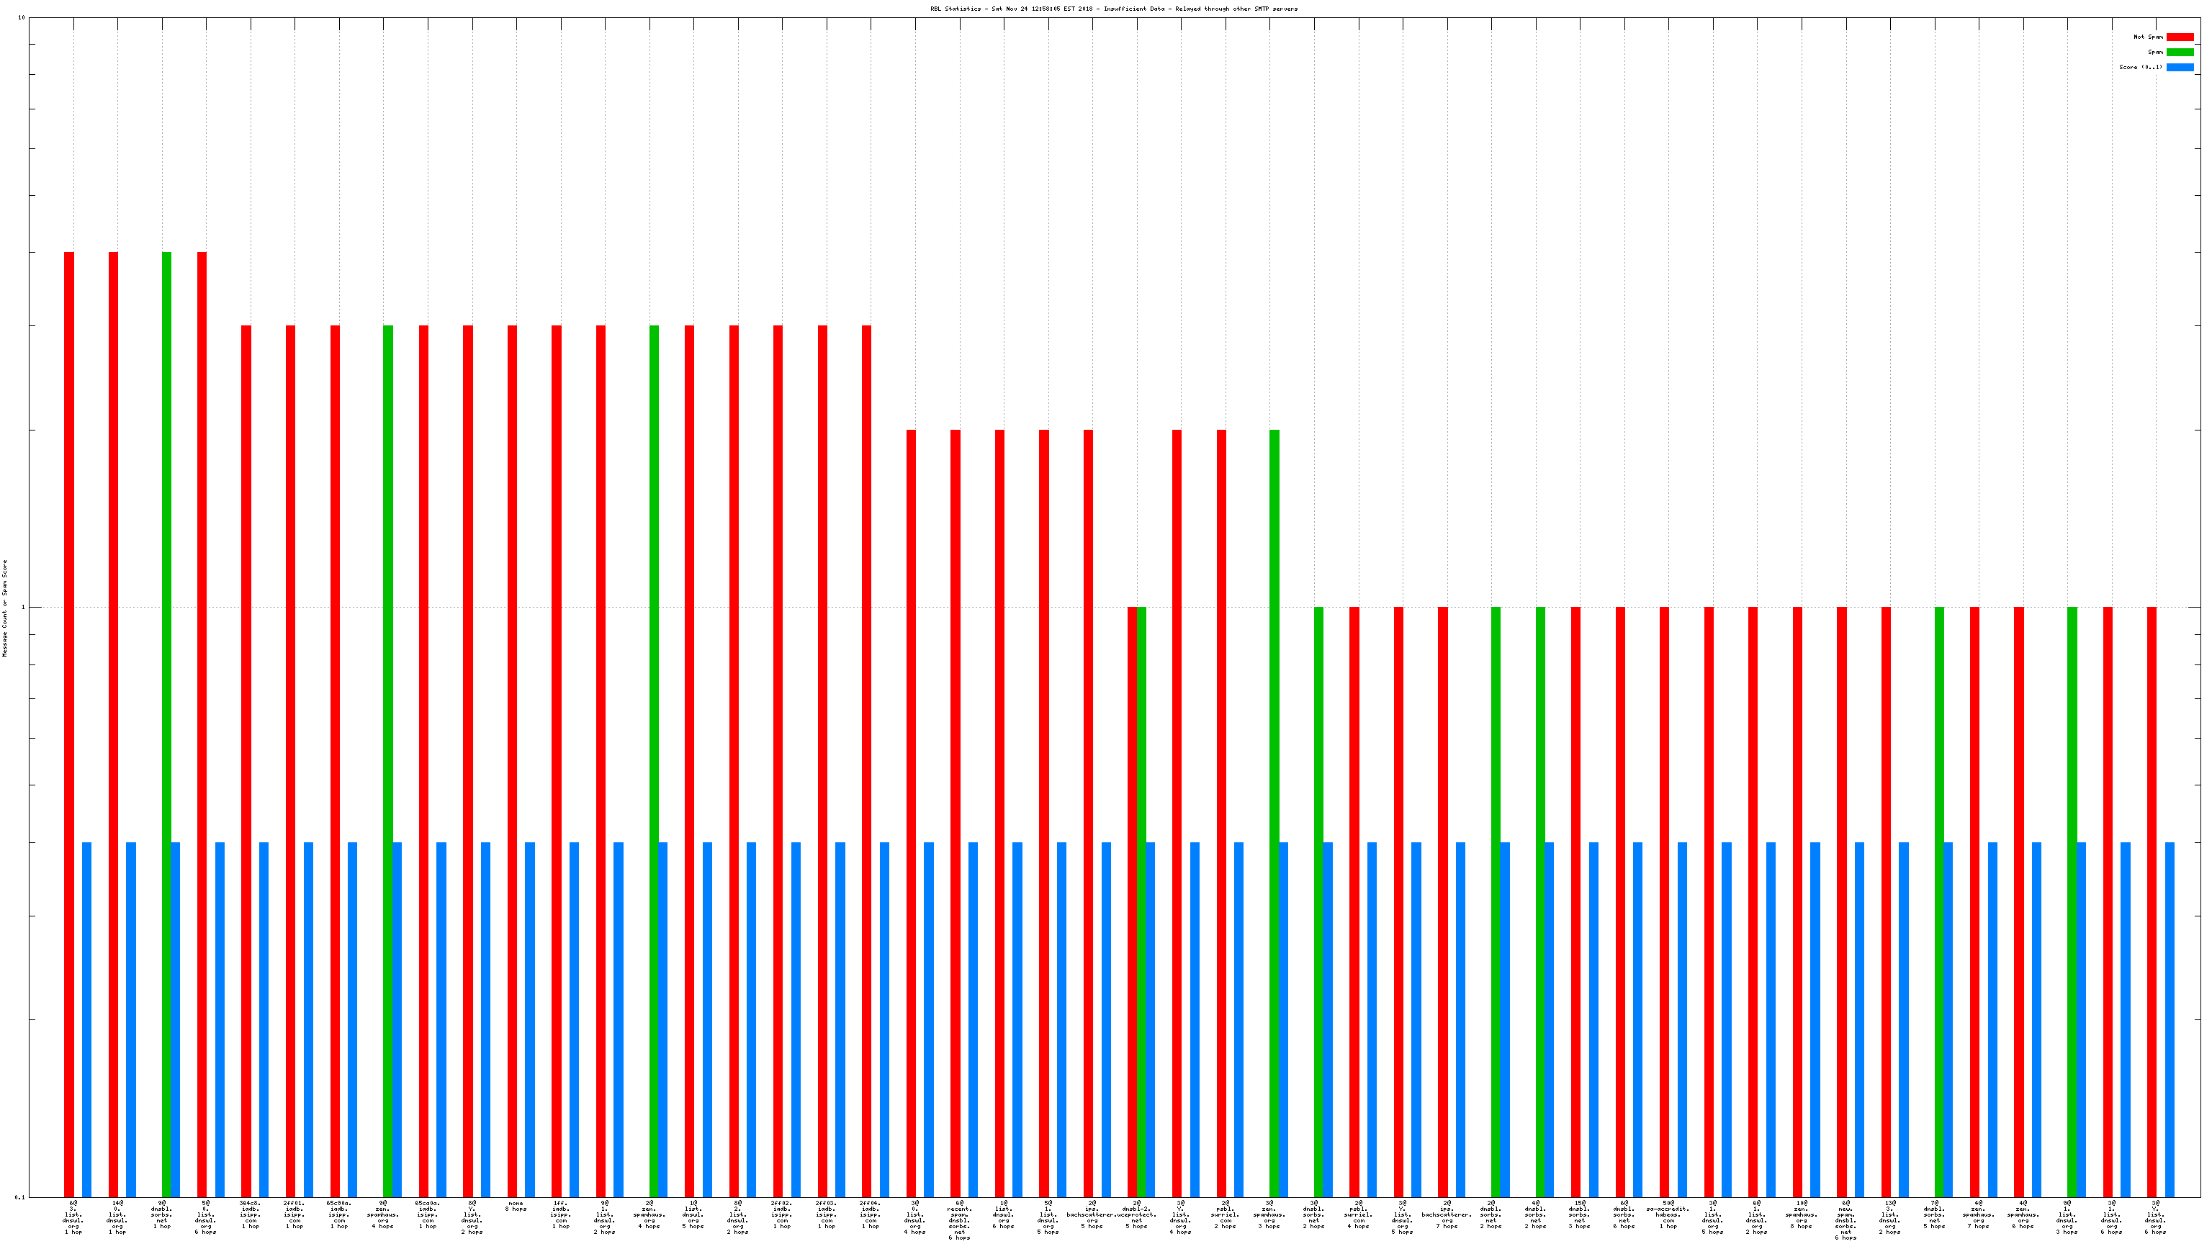Select the 2ff04.iadb.isipp.com x-axis label
2212x1244 pixels.
tap(870, 1214)
